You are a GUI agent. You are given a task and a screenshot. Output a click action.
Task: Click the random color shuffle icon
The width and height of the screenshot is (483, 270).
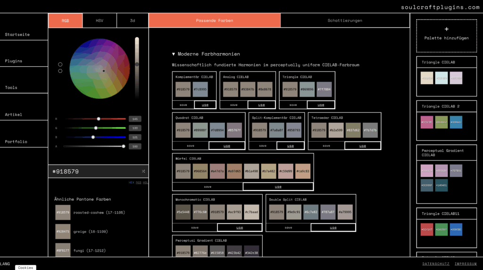point(143,171)
